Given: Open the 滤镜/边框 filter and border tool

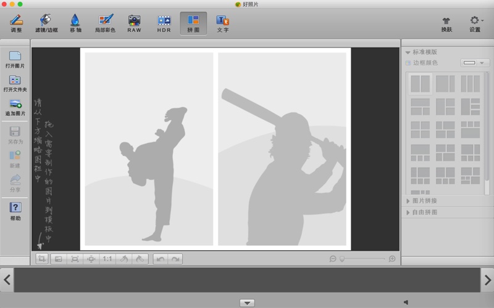Looking at the screenshot, I should (46, 23).
